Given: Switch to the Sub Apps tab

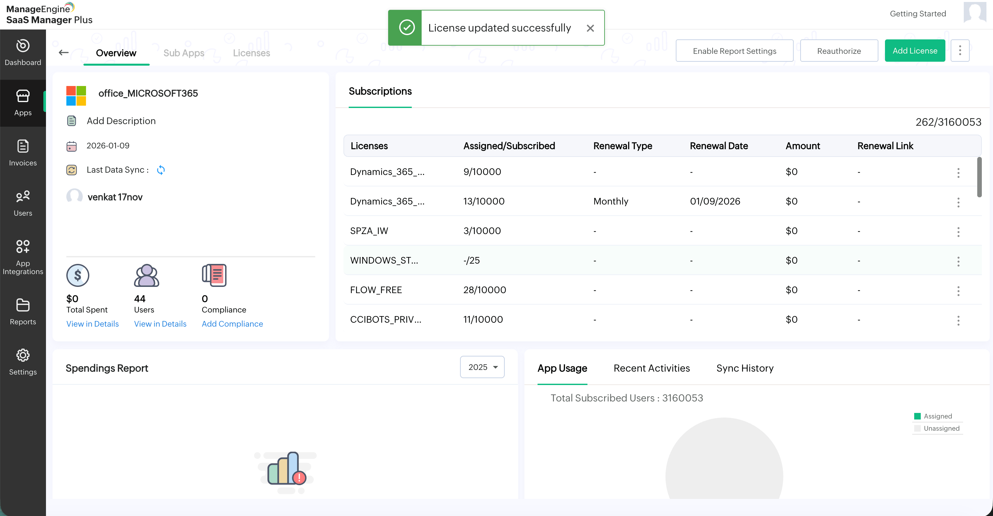Looking at the screenshot, I should [x=184, y=53].
